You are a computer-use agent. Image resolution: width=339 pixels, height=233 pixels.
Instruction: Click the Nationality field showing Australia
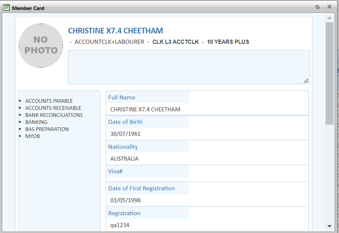coord(124,159)
